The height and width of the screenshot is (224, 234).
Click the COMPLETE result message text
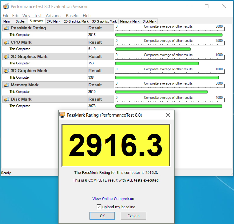coord(116,180)
